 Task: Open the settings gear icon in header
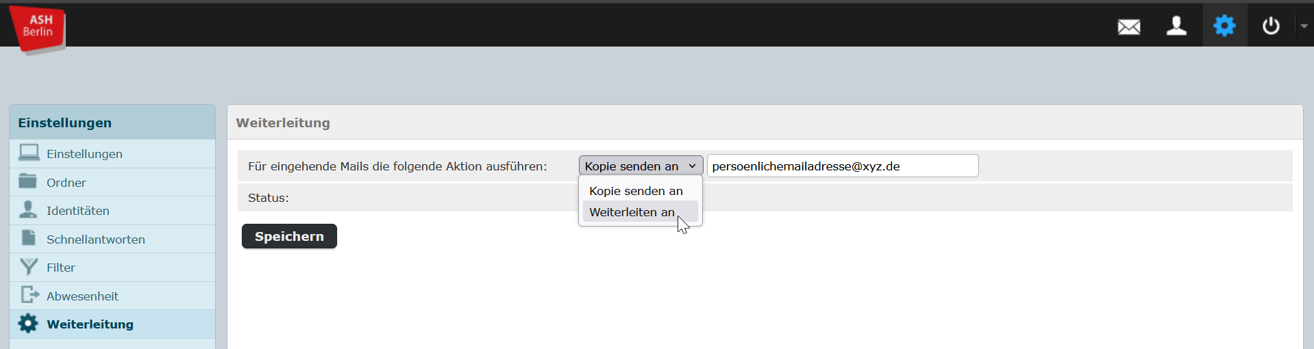tap(1224, 26)
